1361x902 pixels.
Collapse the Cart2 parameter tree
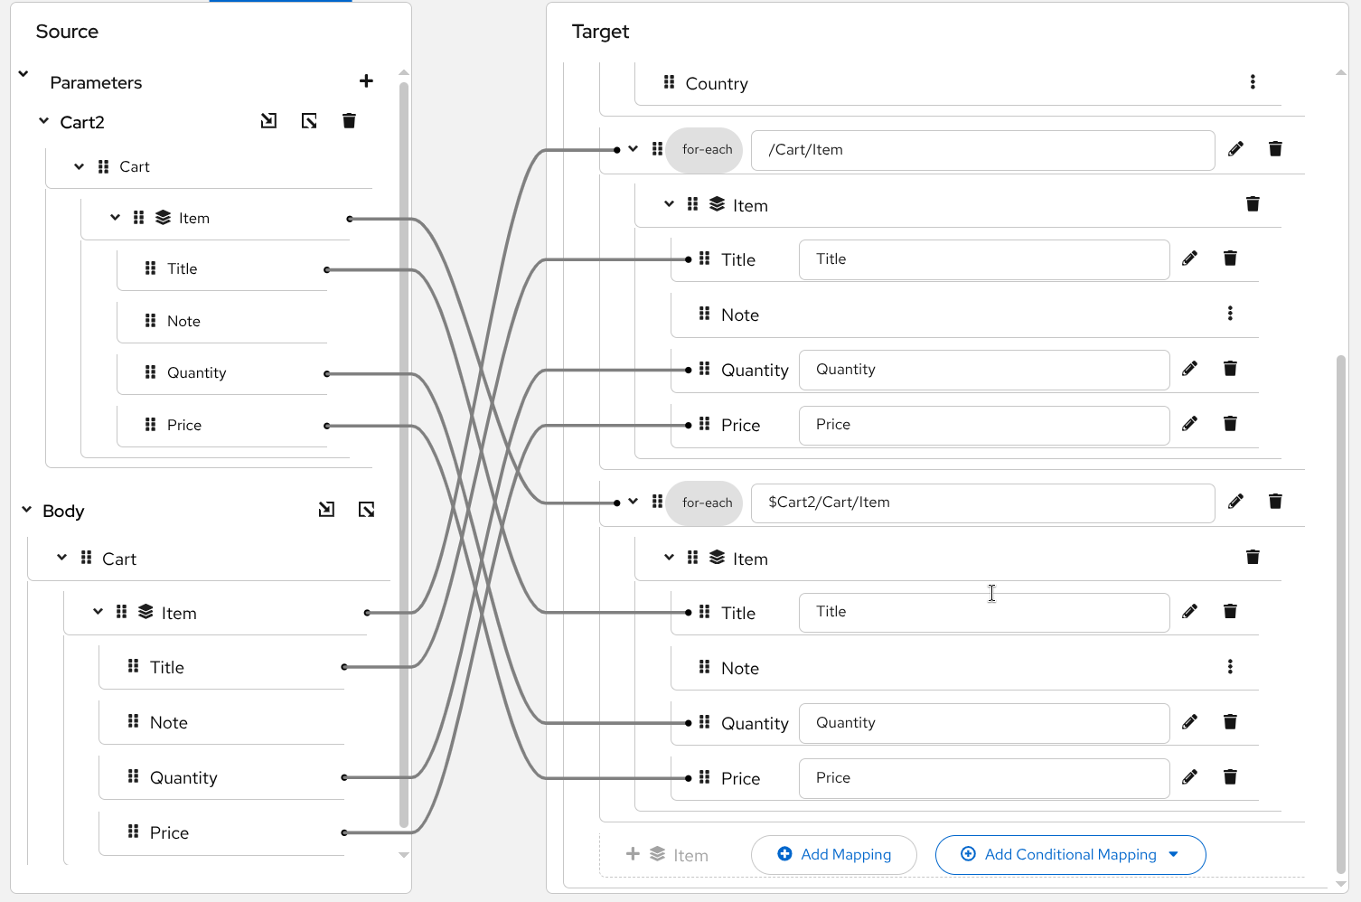coord(43,121)
